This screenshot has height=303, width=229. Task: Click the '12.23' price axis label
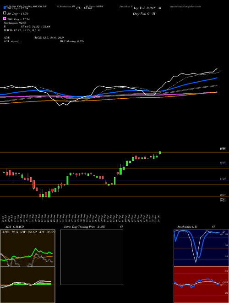point(223,163)
